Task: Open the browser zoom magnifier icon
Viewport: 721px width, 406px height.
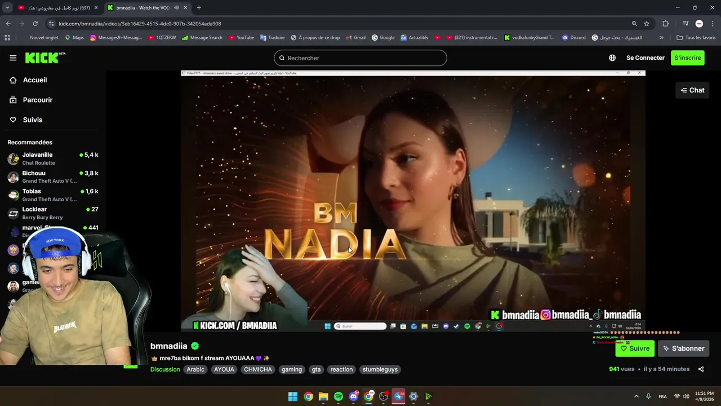Action: (x=634, y=24)
